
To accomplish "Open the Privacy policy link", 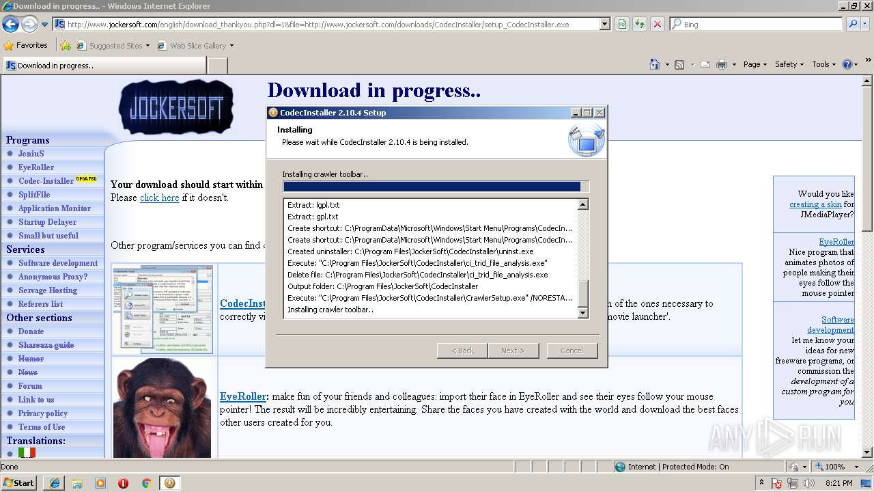I will pos(43,413).
